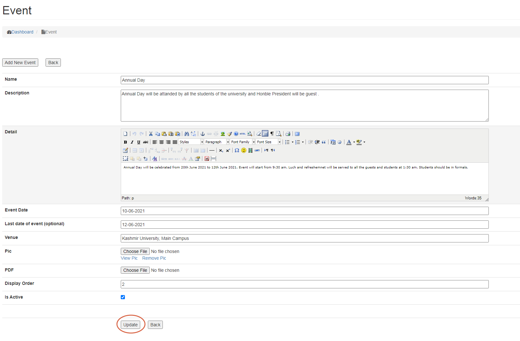
Task: Open the Find binoculars tool
Action: pyautogui.click(x=186, y=134)
